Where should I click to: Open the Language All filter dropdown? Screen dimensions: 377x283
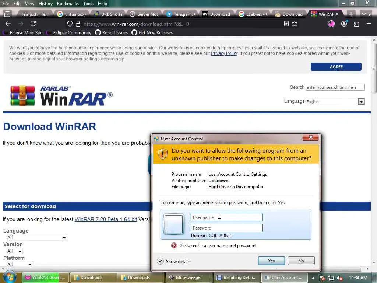[x=36, y=238]
